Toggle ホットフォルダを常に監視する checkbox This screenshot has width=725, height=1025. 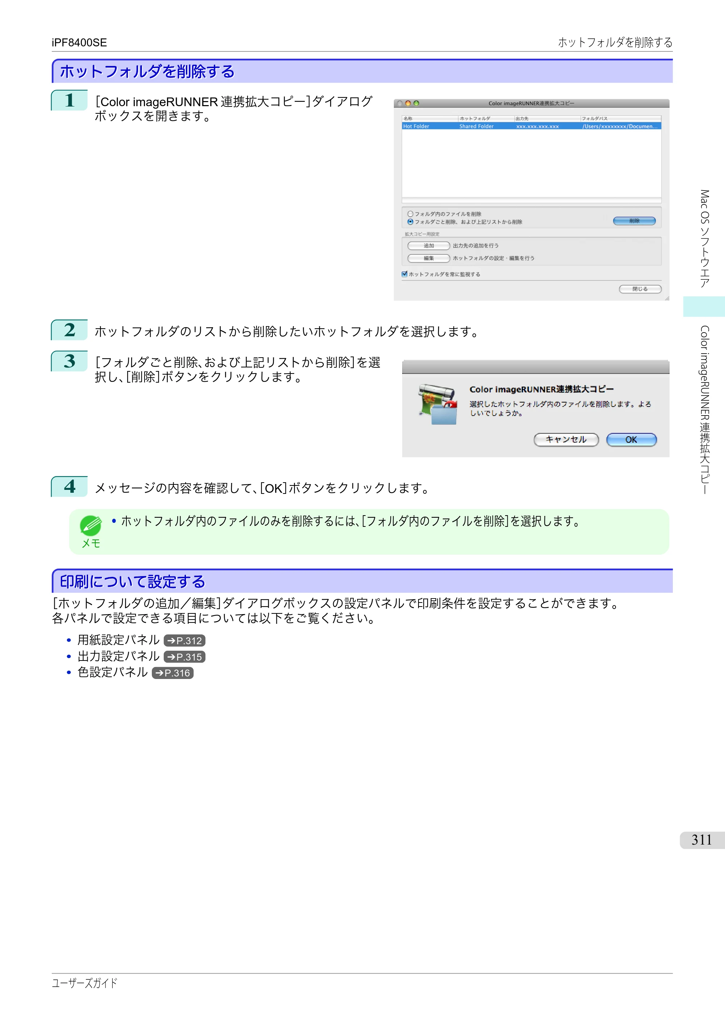[404, 274]
